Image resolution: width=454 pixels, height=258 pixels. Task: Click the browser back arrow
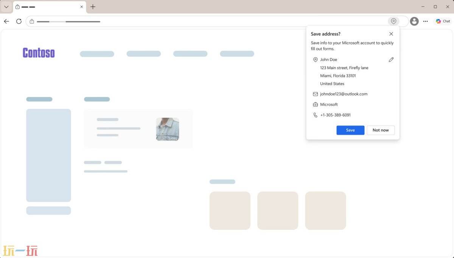(6, 21)
